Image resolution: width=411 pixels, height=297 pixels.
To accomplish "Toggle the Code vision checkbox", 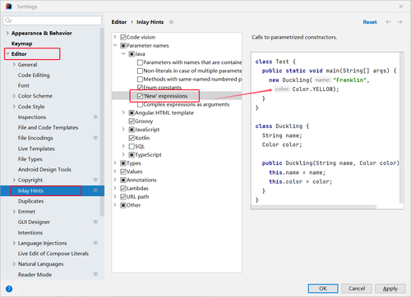I will [123, 37].
